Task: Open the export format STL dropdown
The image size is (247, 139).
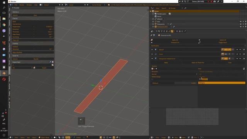Action: [22, 68]
